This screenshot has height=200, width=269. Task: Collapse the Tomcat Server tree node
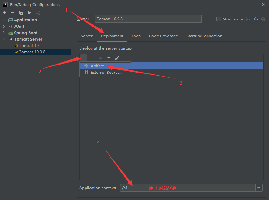point(4,39)
